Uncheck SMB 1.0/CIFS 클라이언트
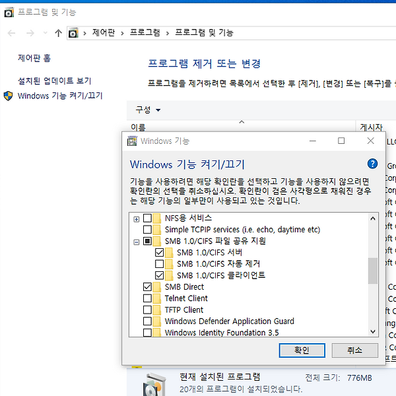The width and height of the screenshot is (396, 396). (x=159, y=275)
